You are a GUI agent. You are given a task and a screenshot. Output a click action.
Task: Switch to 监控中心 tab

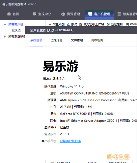(42, 14)
